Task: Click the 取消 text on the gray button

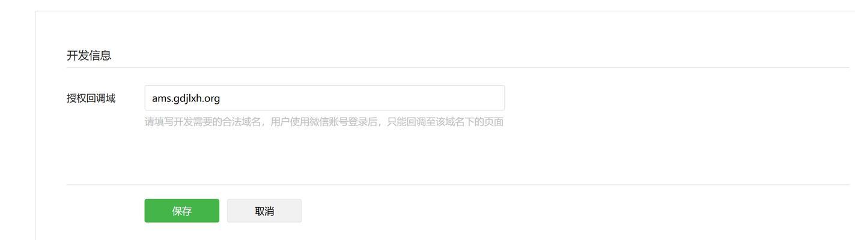Action: (x=264, y=211)
